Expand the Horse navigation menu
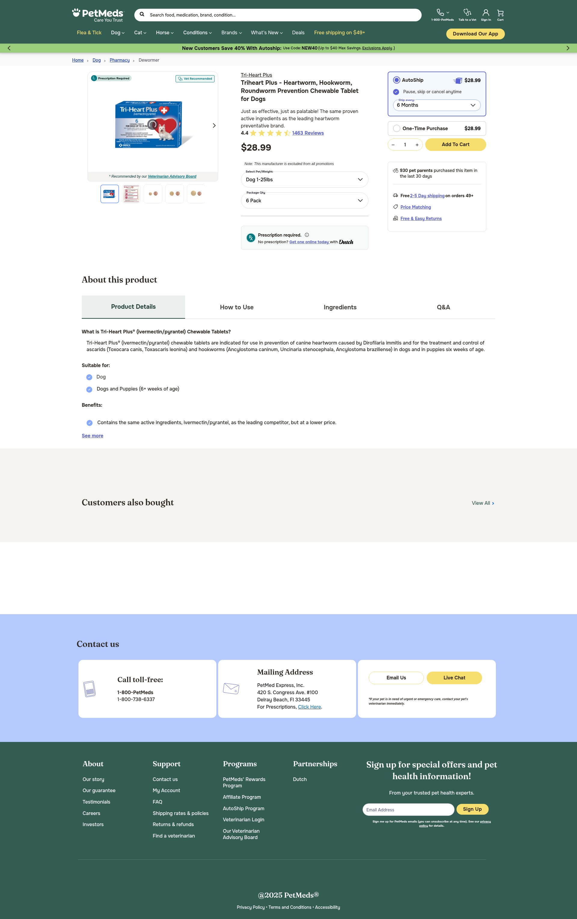The height and width of the screenshot is (919, 577). (x=164, y=32)
